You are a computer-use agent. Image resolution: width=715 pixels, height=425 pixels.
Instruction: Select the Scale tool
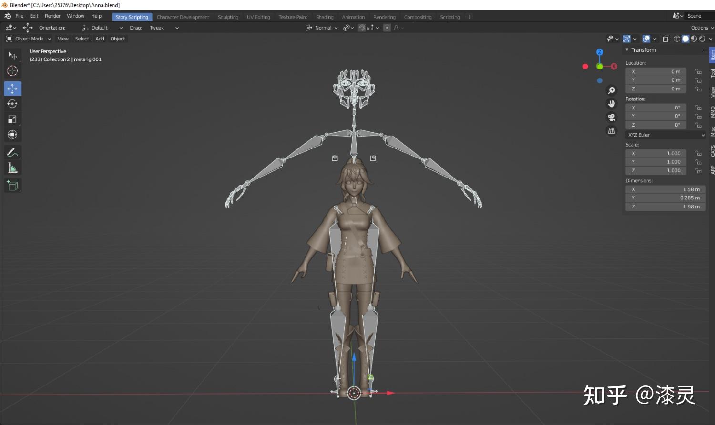click(12, 119)
